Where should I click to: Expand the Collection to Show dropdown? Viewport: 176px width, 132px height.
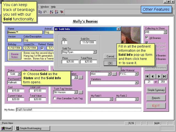165,32
